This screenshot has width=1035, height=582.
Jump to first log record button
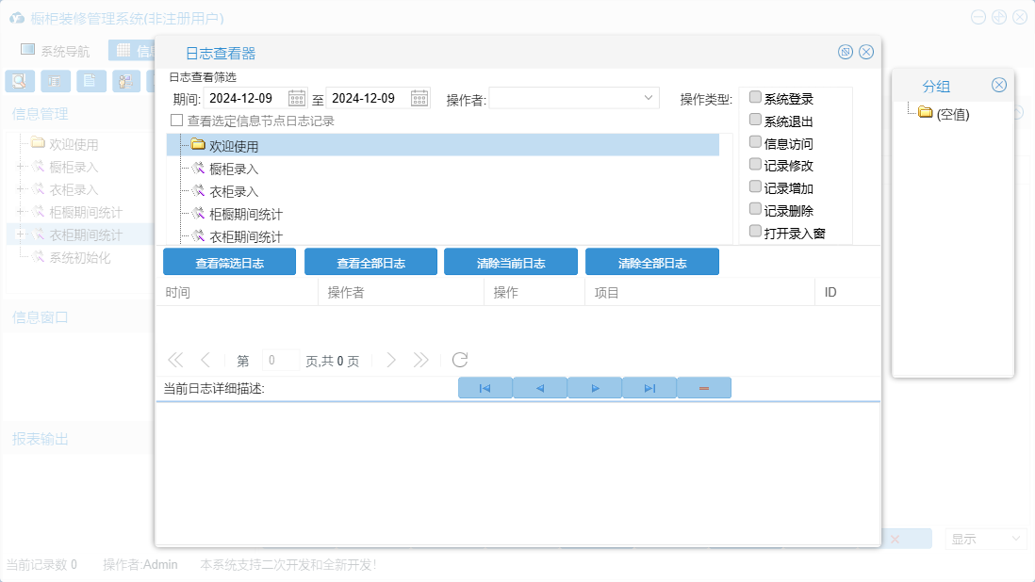coord(485,388)
